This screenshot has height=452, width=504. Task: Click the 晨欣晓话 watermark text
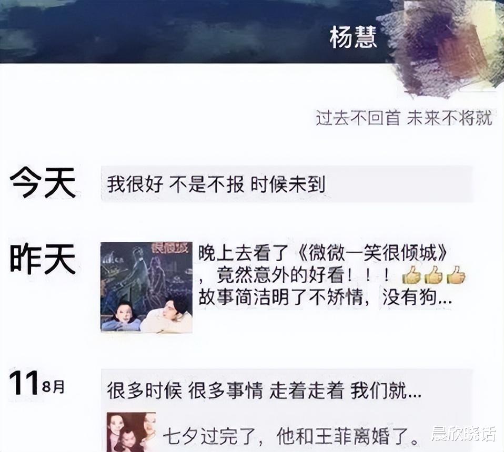tap(463, 434)
